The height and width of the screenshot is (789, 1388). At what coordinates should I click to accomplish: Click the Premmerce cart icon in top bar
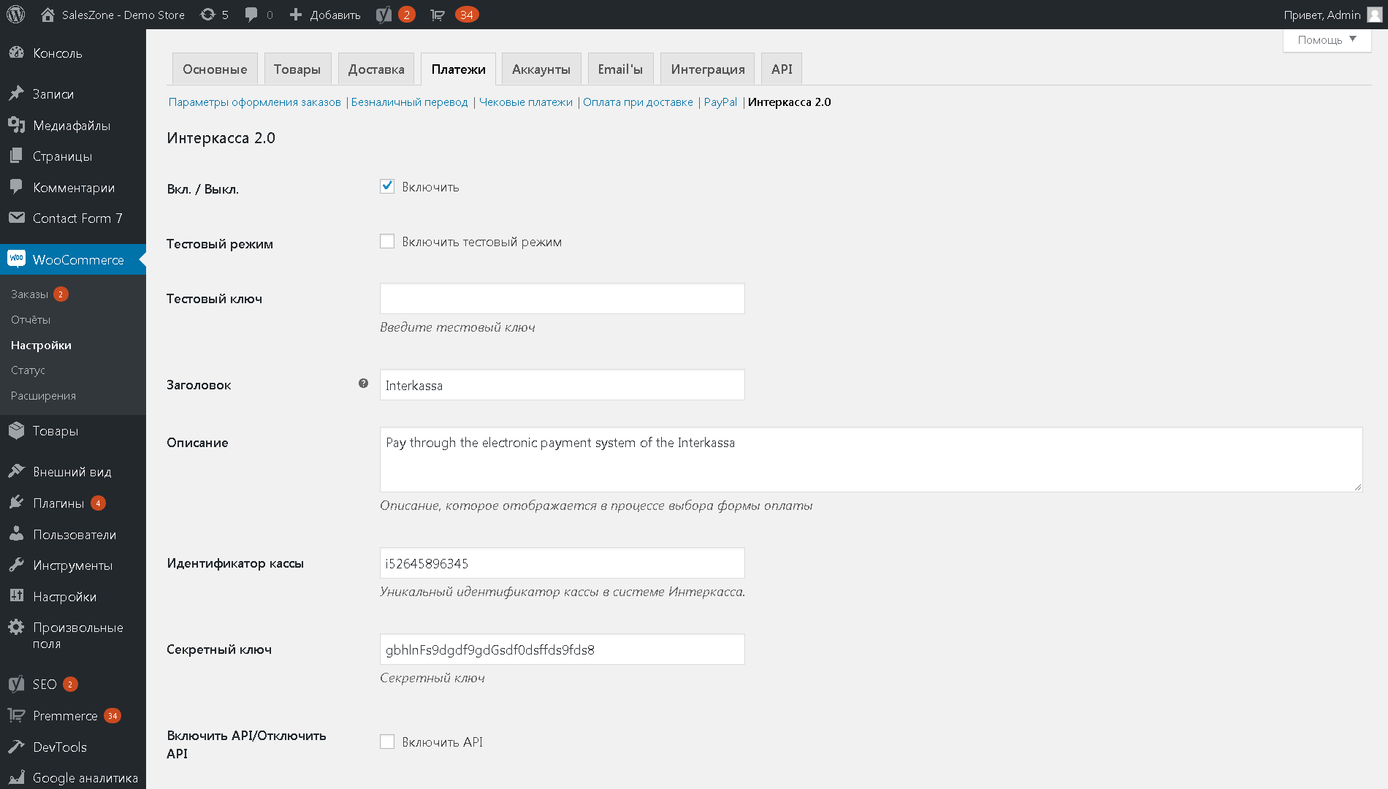[438, 15]
